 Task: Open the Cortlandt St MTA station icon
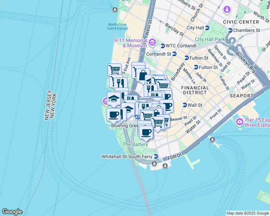pos(174,54)
